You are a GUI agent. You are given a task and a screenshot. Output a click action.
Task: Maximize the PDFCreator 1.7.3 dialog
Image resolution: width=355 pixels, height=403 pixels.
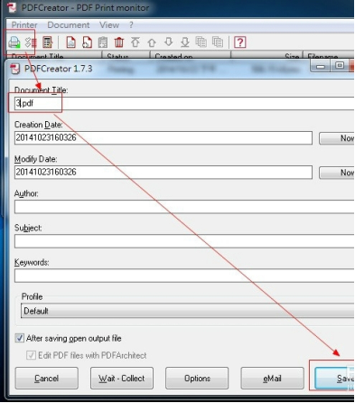[x=340, y=66]
